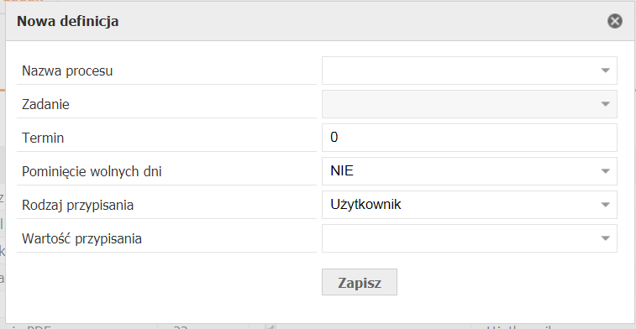Viewport: 636px width, 329px height.
Task: Click the Termin label
Action: (43, 138)
